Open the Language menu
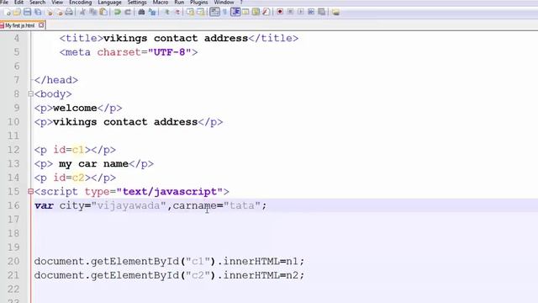The height and width of the screenshot is (303, 538). click(109, 2)
